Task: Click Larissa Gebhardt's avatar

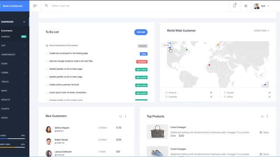Action: click(x=49, y=153)
